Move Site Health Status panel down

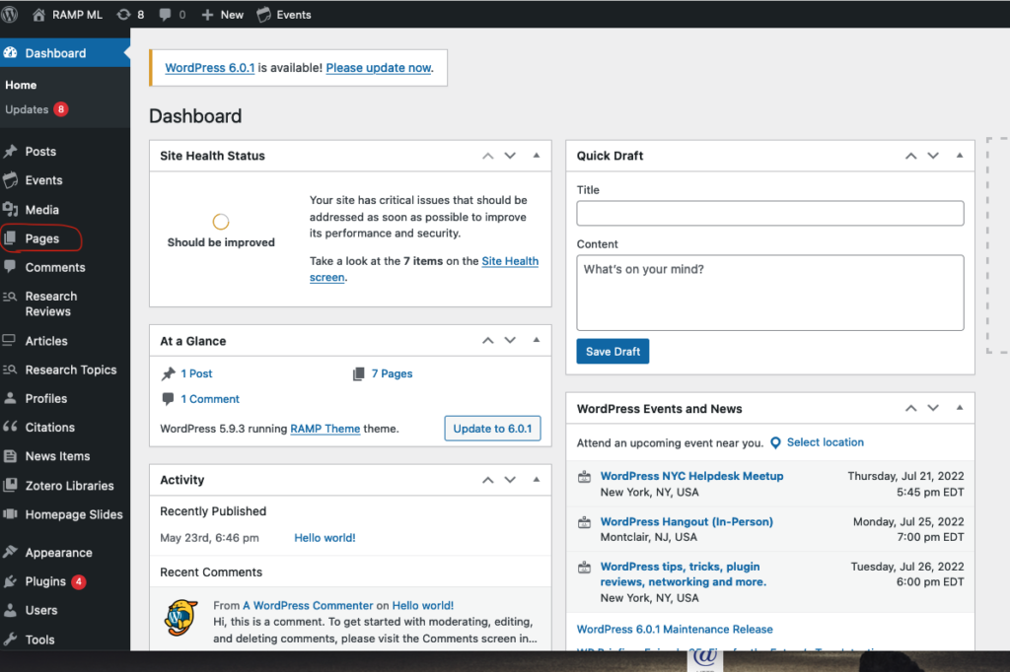[x=510, y=156]
